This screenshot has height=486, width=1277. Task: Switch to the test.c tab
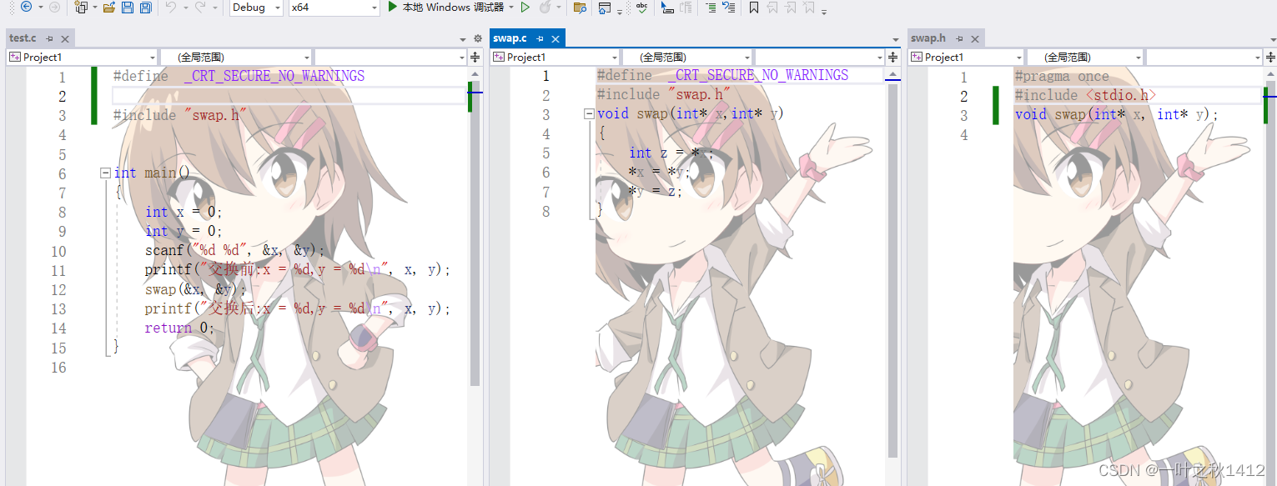pos(23,38)
